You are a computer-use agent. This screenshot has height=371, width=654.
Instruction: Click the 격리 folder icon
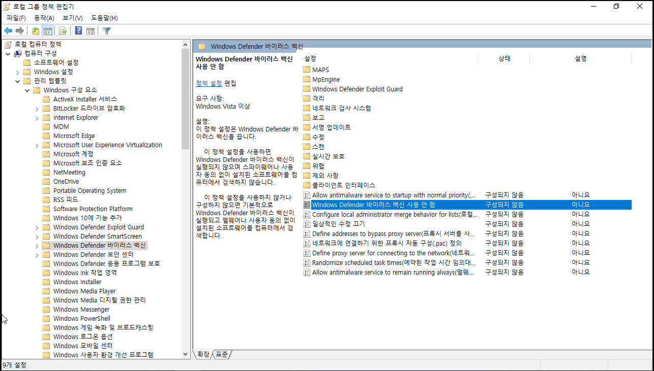(x=307, y=98)
